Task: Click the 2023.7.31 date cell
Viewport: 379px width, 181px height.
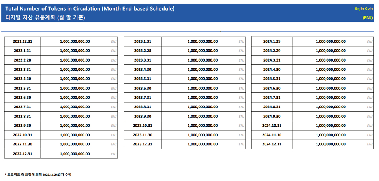Action: 143,98
